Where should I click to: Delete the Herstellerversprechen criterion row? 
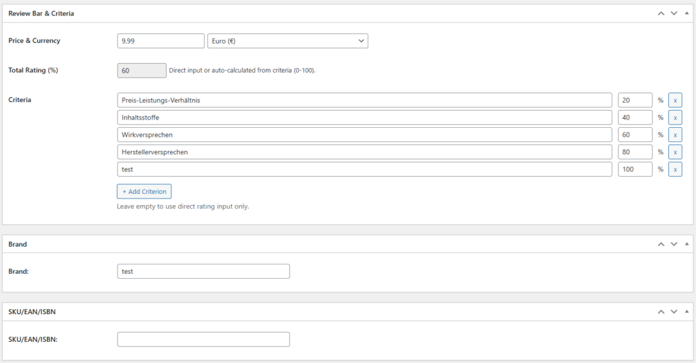coord(675,152)
